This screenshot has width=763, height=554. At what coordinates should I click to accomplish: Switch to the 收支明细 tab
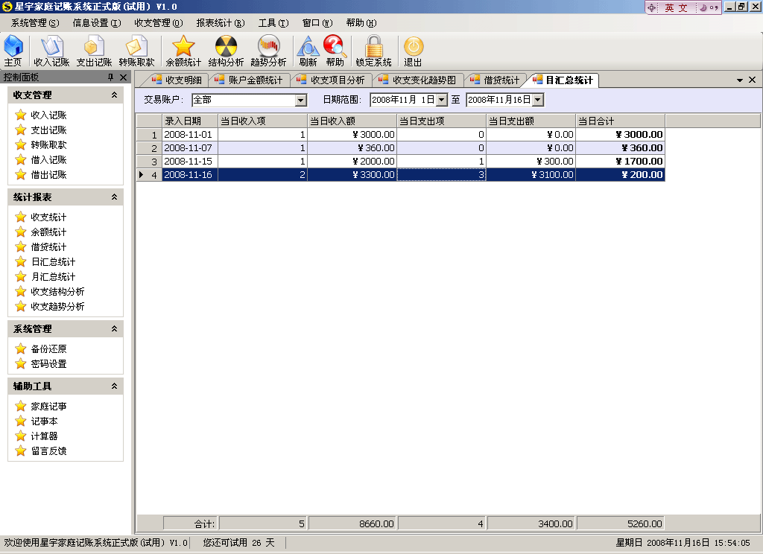177,80
